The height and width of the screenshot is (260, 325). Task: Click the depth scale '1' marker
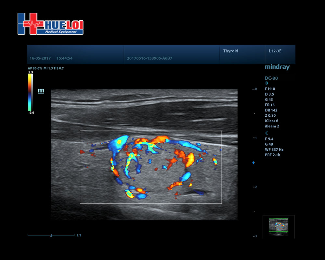(255, 138)
